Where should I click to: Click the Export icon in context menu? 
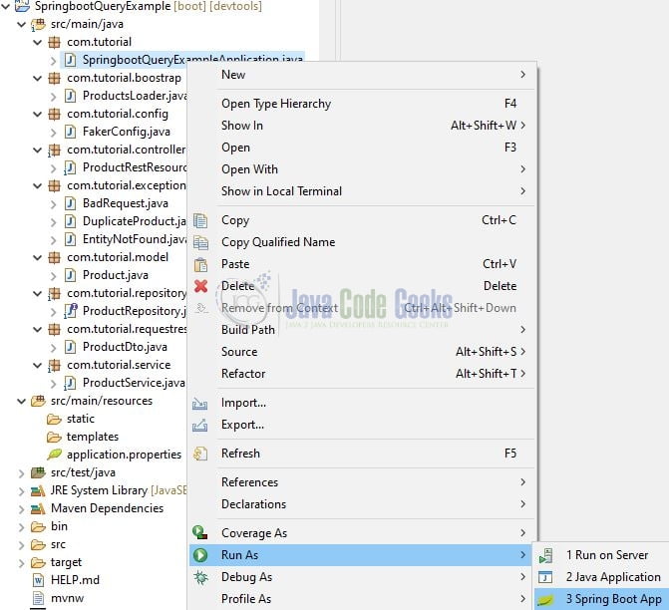click(199, 426)
